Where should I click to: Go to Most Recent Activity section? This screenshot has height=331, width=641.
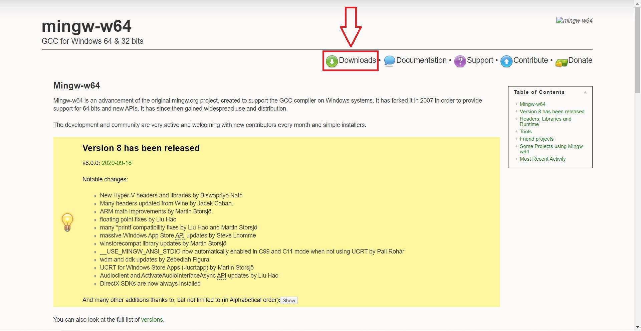click(543, 159)
